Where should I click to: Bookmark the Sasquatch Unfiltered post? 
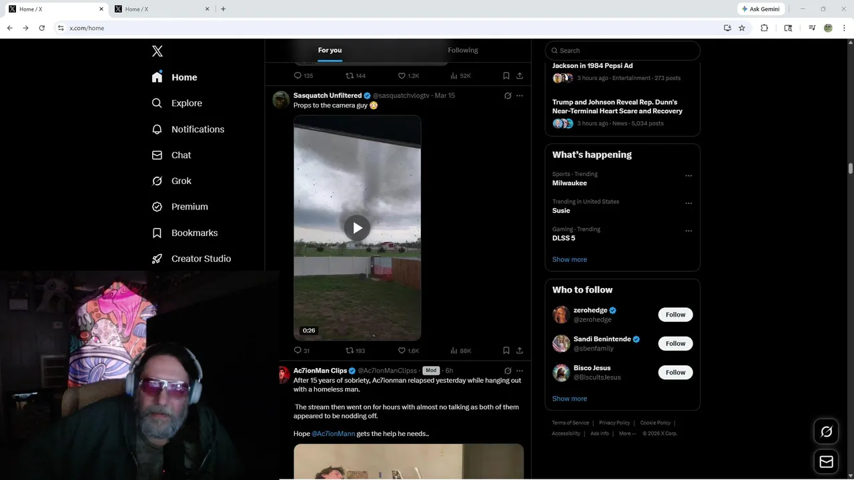click(506, 351)
